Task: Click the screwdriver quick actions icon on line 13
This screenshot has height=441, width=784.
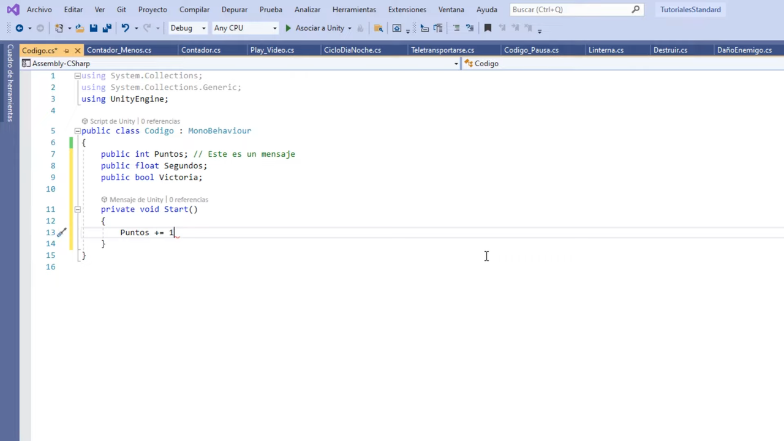Action: coord(61,233)
